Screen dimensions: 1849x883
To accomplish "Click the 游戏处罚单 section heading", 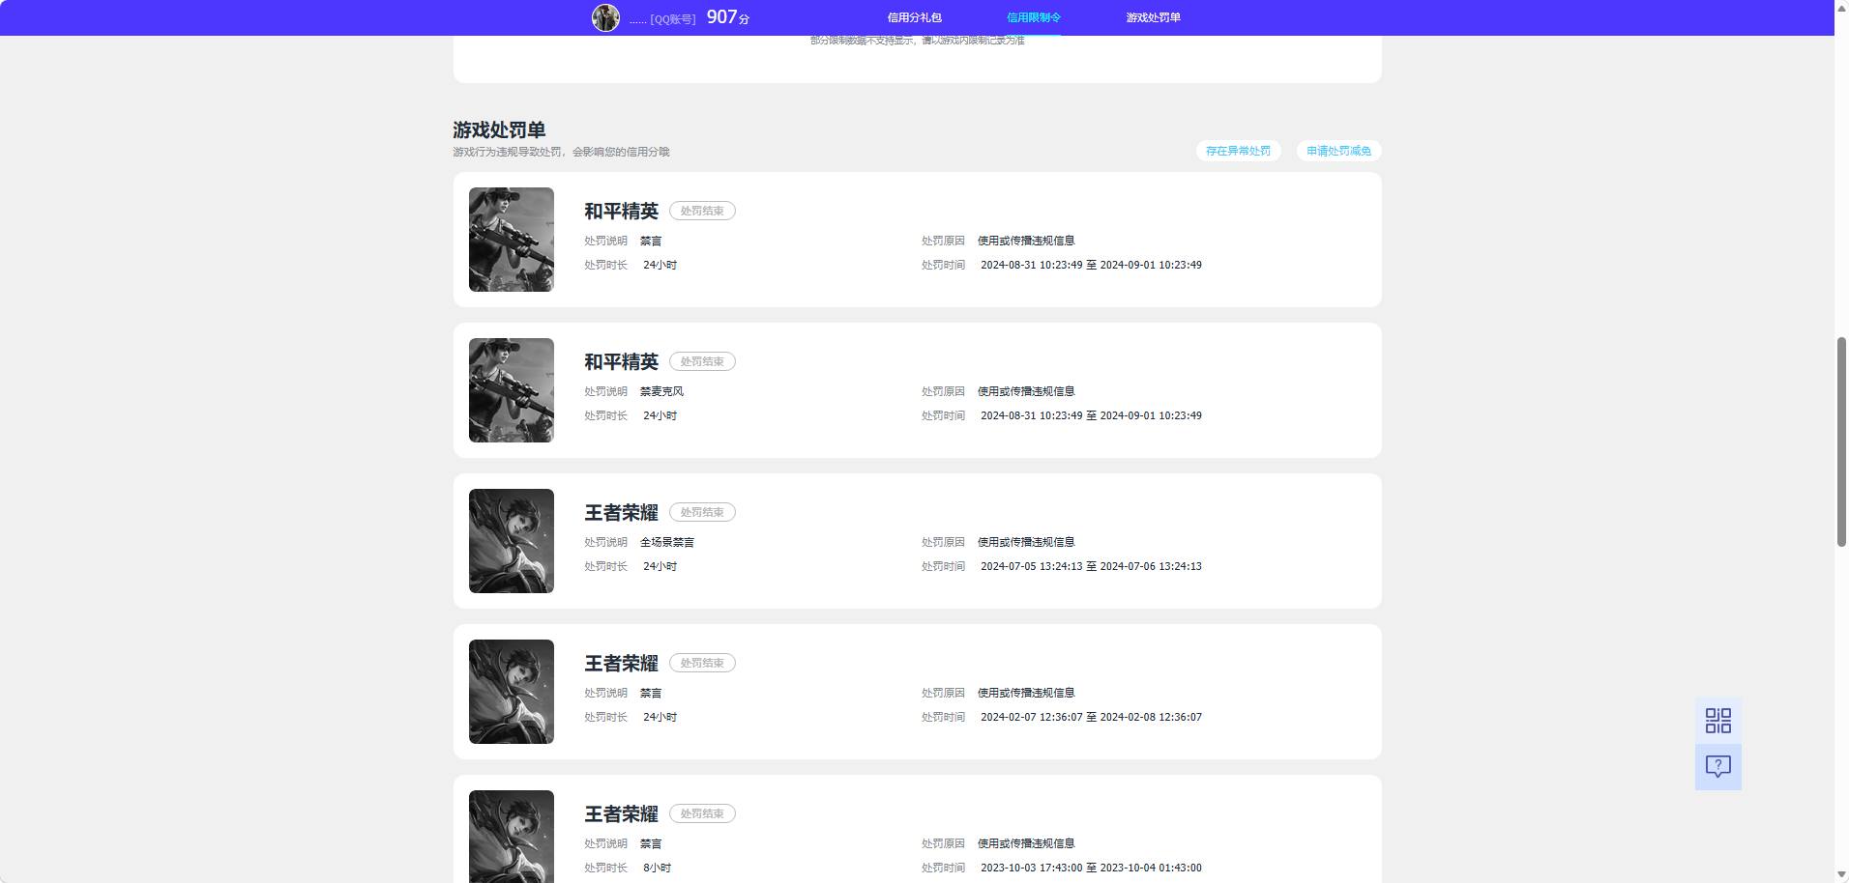I will (x=499, y=129).
